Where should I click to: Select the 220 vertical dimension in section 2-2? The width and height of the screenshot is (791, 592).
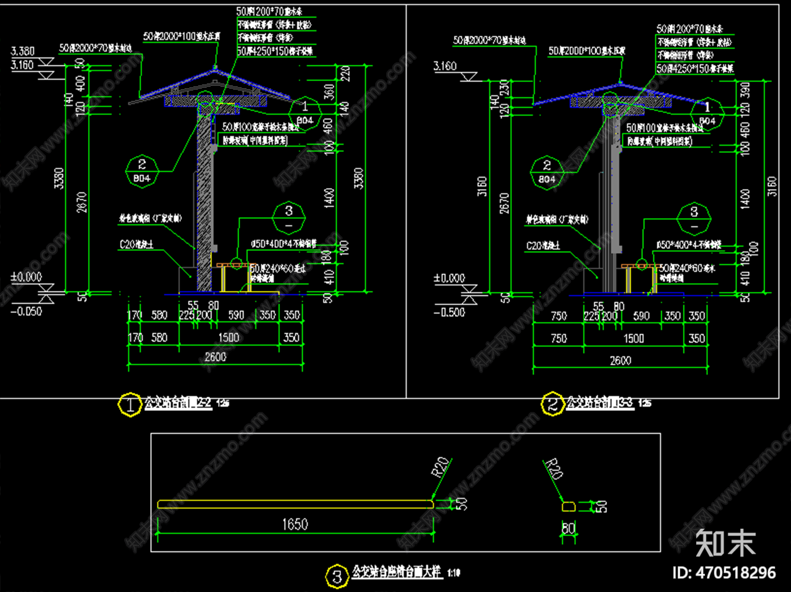[345, 73]
